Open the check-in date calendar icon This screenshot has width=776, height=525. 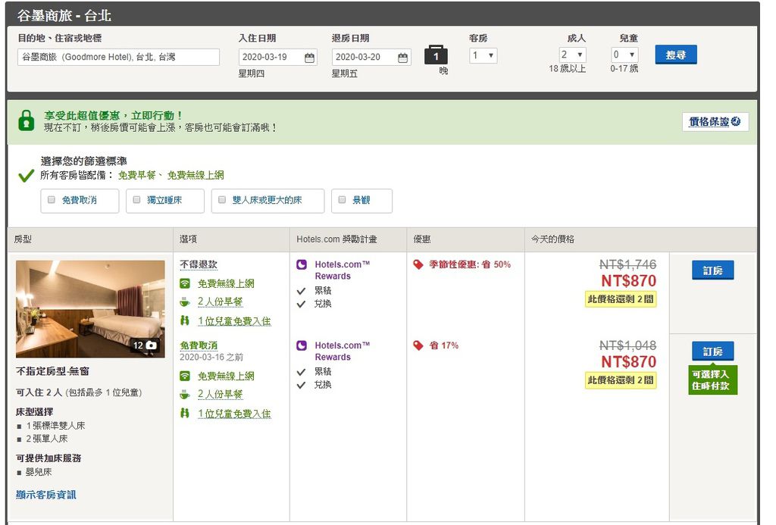click(309, 58)
